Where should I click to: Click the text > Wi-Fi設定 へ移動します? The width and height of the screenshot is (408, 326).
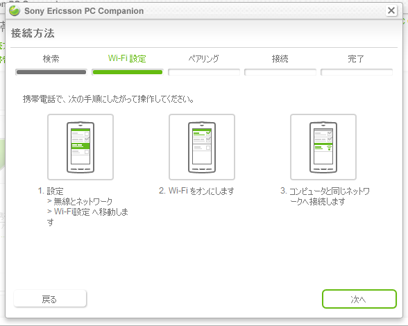[x=87, y=216]
